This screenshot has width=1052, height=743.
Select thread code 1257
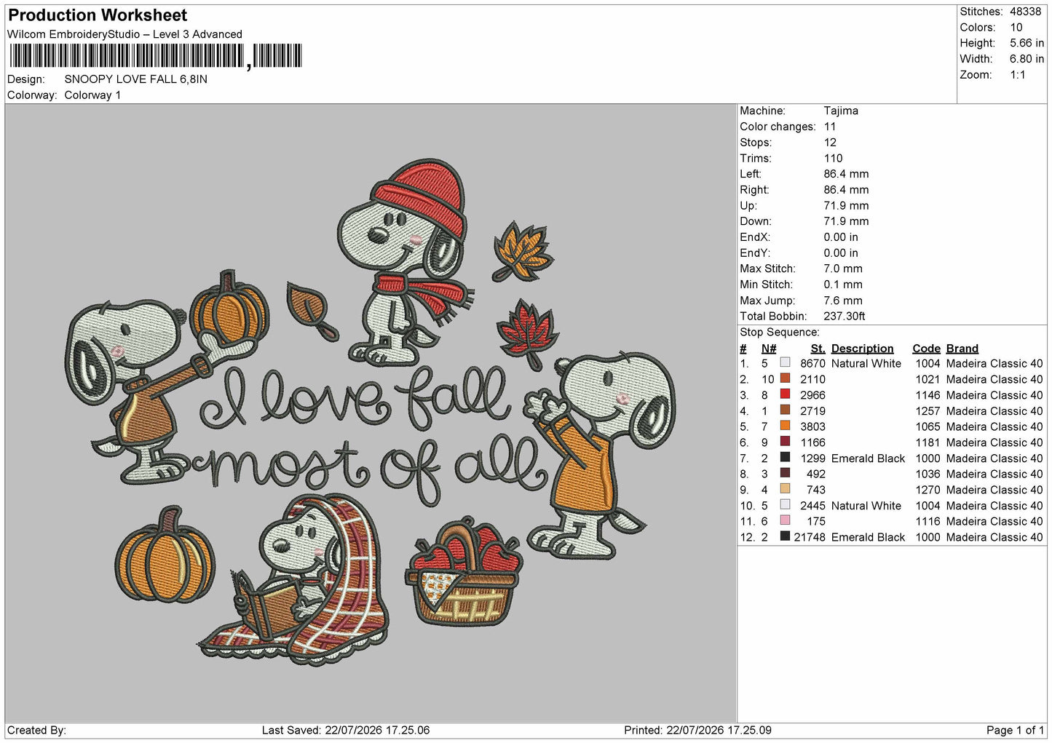[928, 411]
